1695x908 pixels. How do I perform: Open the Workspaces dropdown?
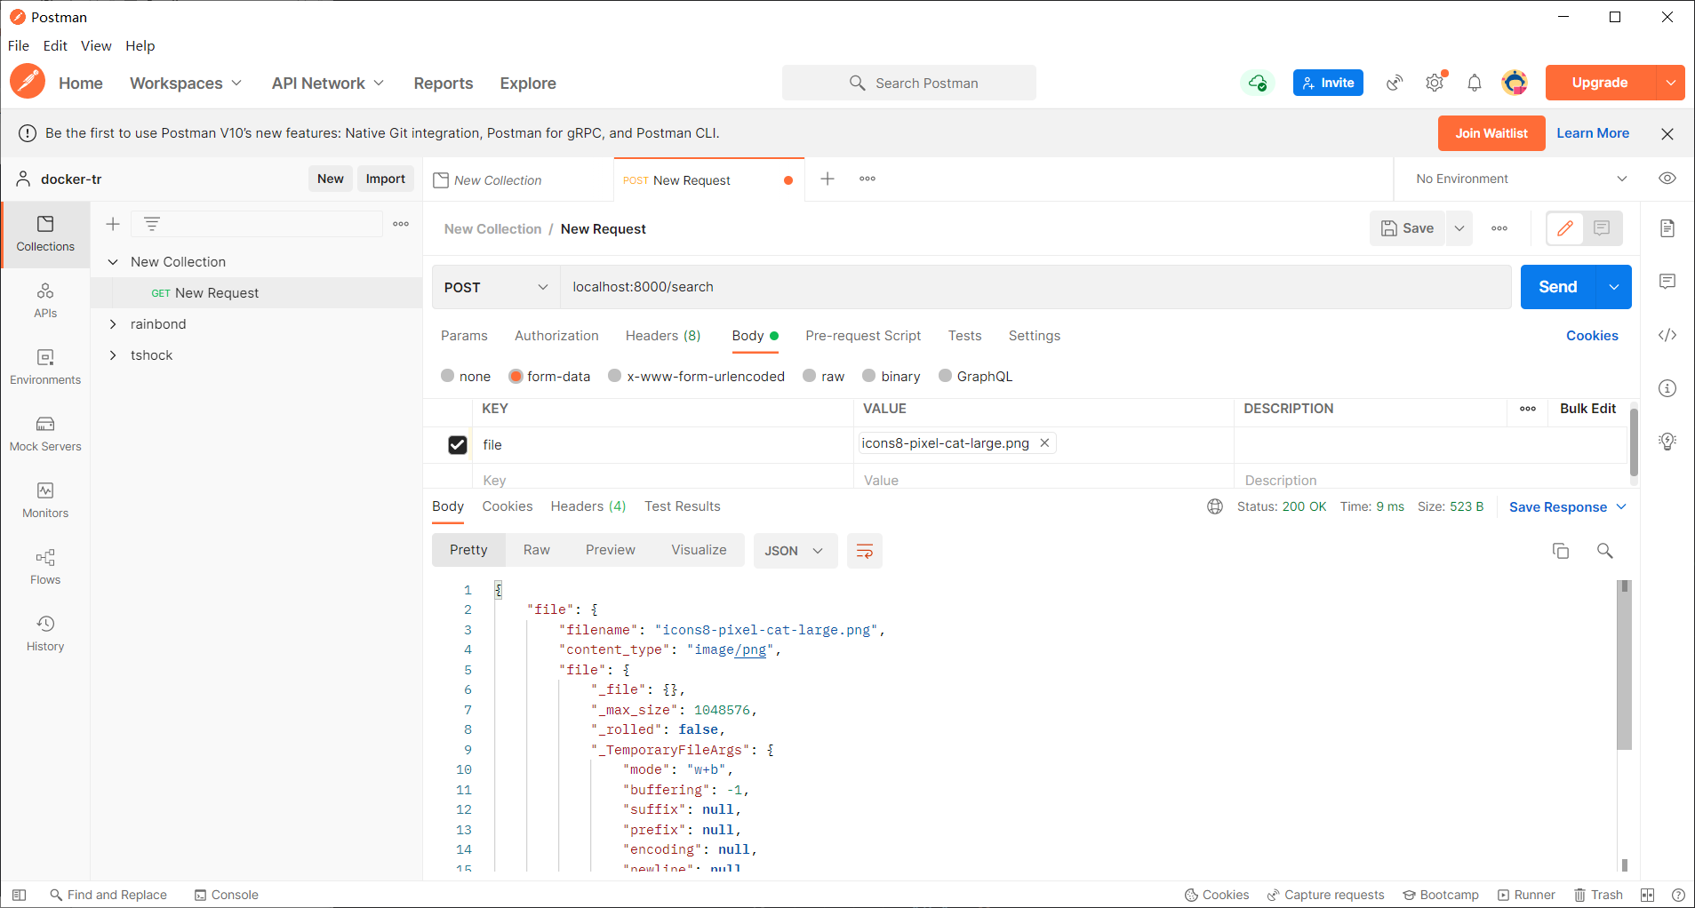point(186,83)
